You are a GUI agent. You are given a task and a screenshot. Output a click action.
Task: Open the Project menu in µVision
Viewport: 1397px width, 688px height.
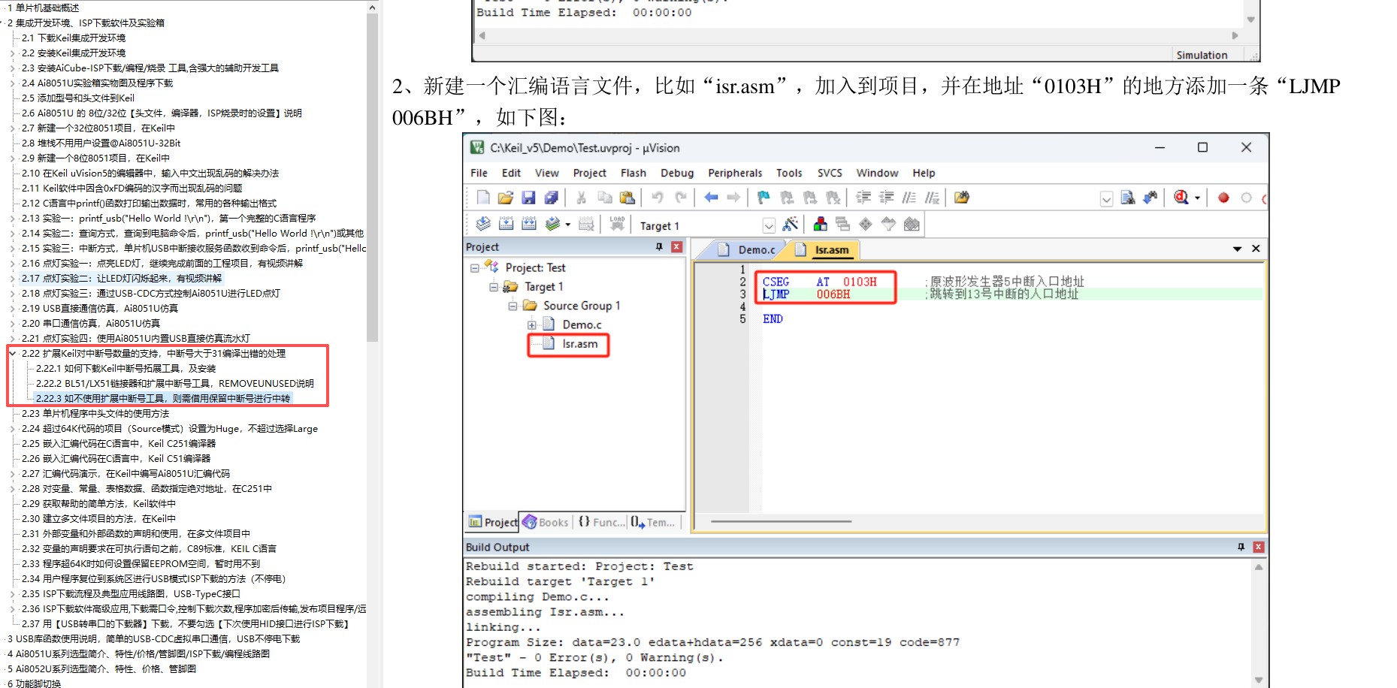(x=589, y=173)
